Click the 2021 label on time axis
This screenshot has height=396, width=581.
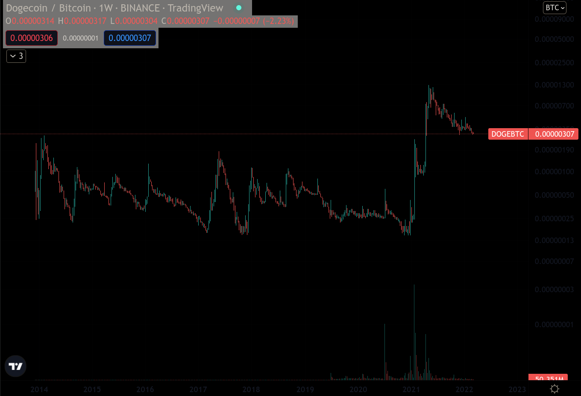(x=411, y=389)
